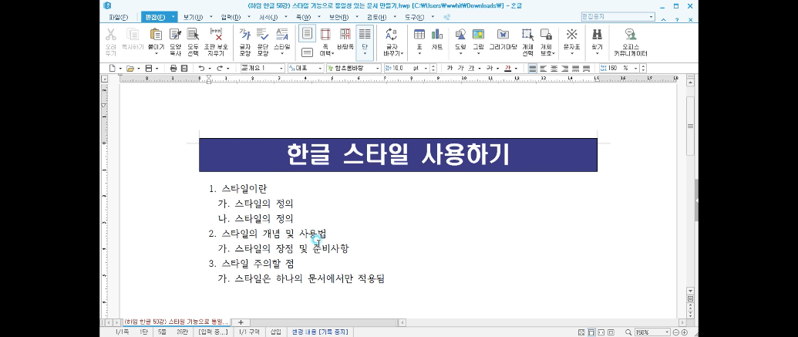Open the 입력 menu
This screenshot has width=798, height=337.
(x=230, y=16)
